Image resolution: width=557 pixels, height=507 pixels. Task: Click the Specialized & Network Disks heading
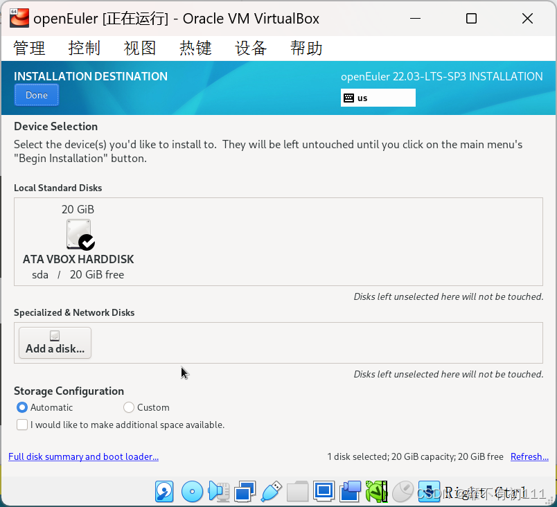click(x=74, y=312)
